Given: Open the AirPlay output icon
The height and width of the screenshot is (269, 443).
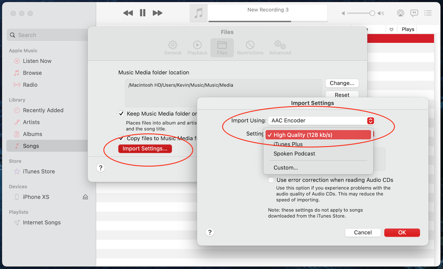Looking at the screenshot, I should [x=400, y=13].
